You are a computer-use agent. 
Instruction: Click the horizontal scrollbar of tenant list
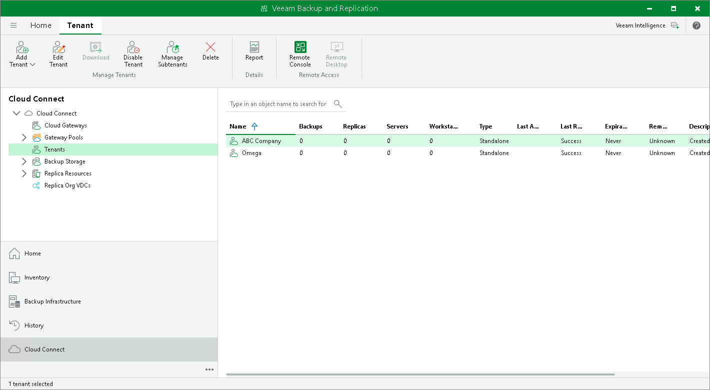(x=420, y=374)
